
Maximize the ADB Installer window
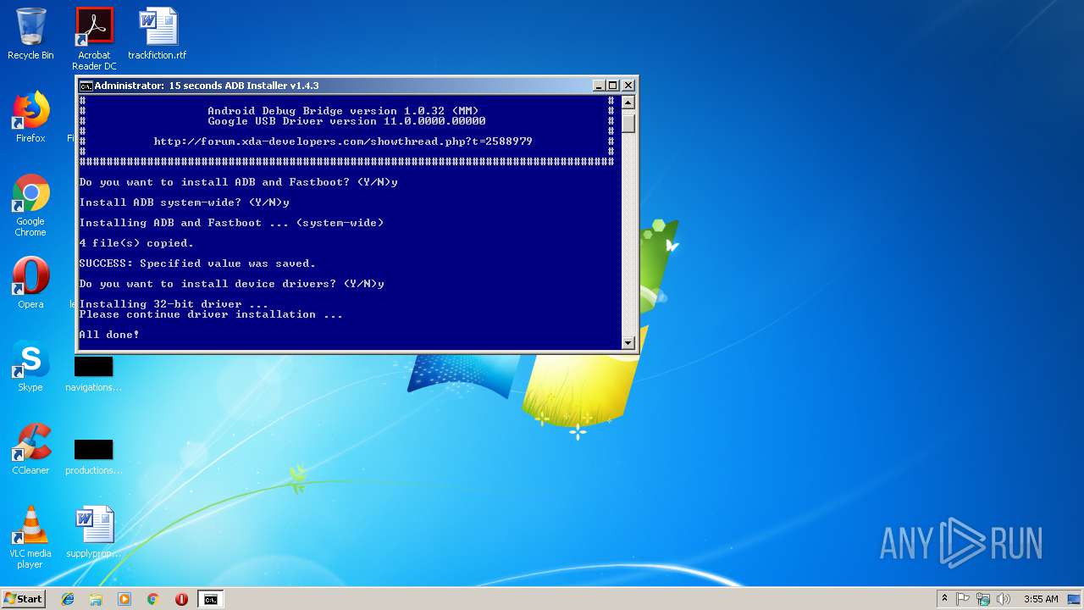point(613,86)
